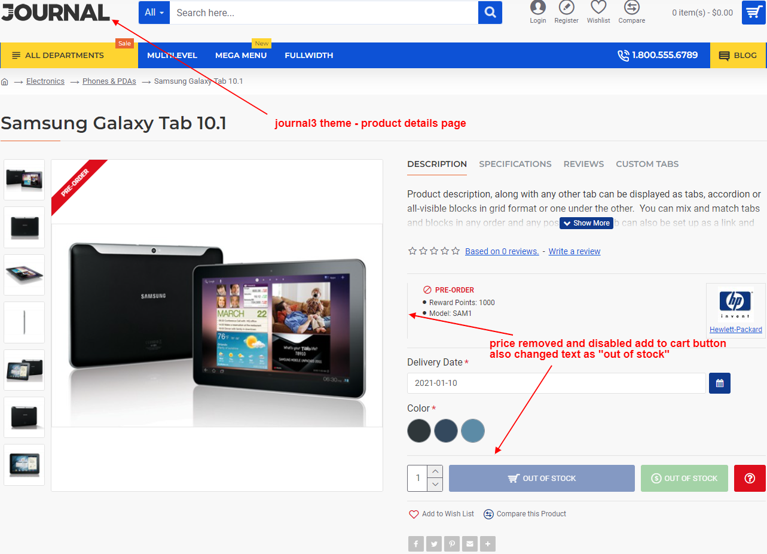Click the Write a review link

click(x=575, y=251)
